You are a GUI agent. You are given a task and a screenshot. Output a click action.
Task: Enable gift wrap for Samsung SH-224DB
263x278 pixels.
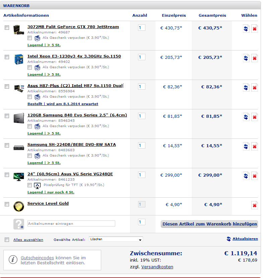(x=29, y=156)
